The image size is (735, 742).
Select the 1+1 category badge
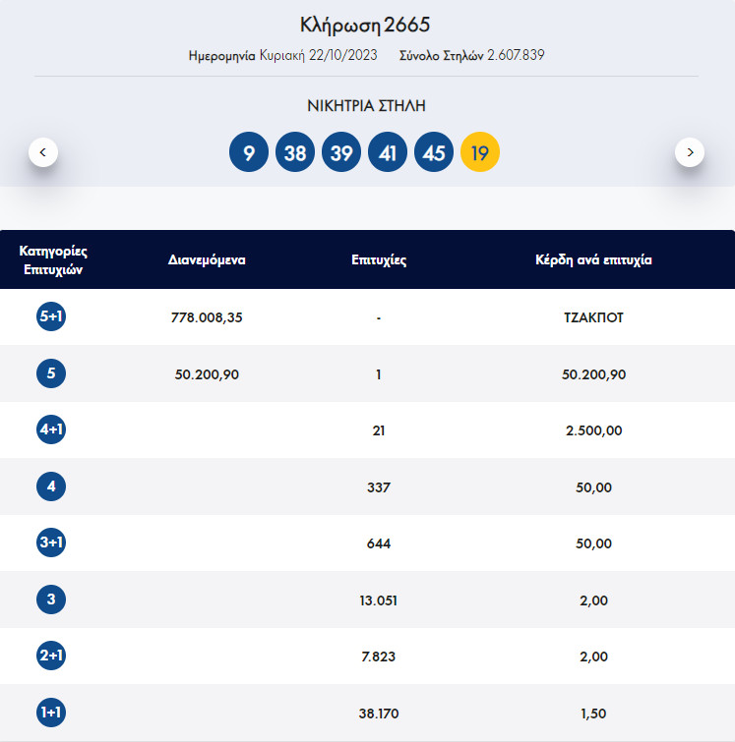tap(51, 713)
